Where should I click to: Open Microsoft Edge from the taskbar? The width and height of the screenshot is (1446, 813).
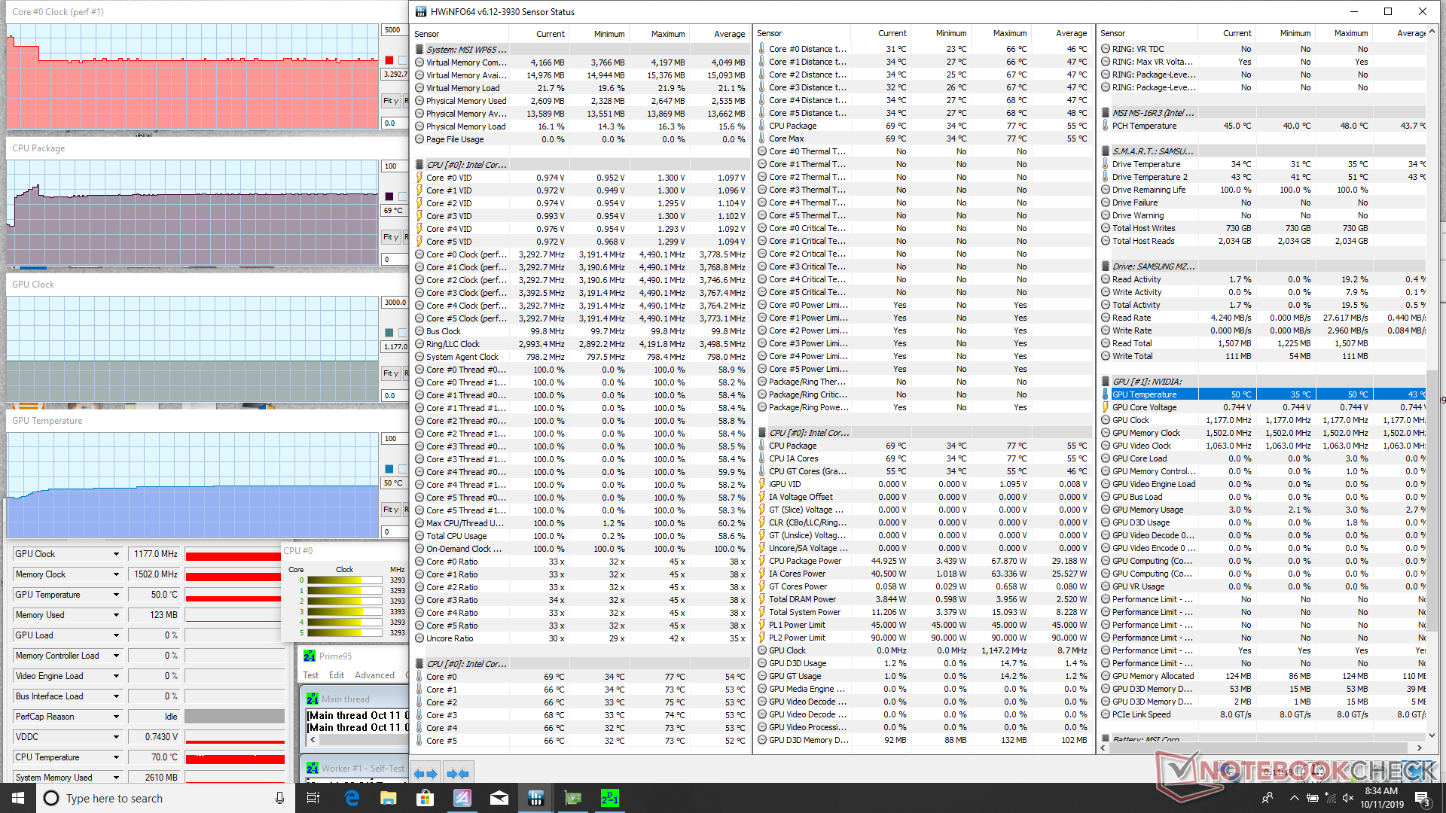(352, 798)
